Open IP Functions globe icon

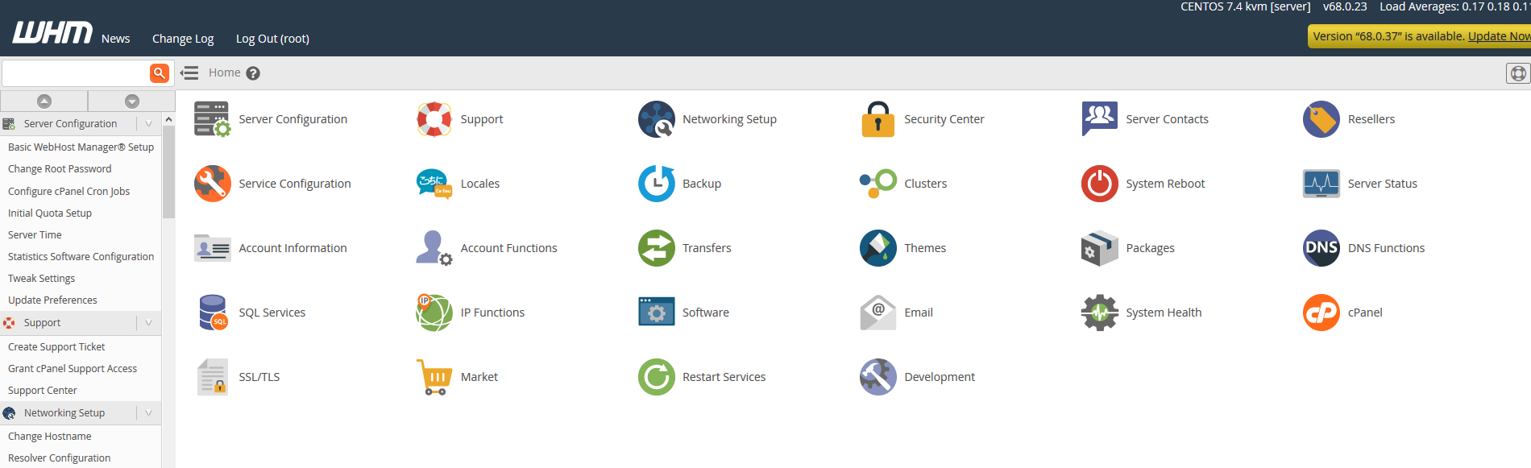(434, 313)
